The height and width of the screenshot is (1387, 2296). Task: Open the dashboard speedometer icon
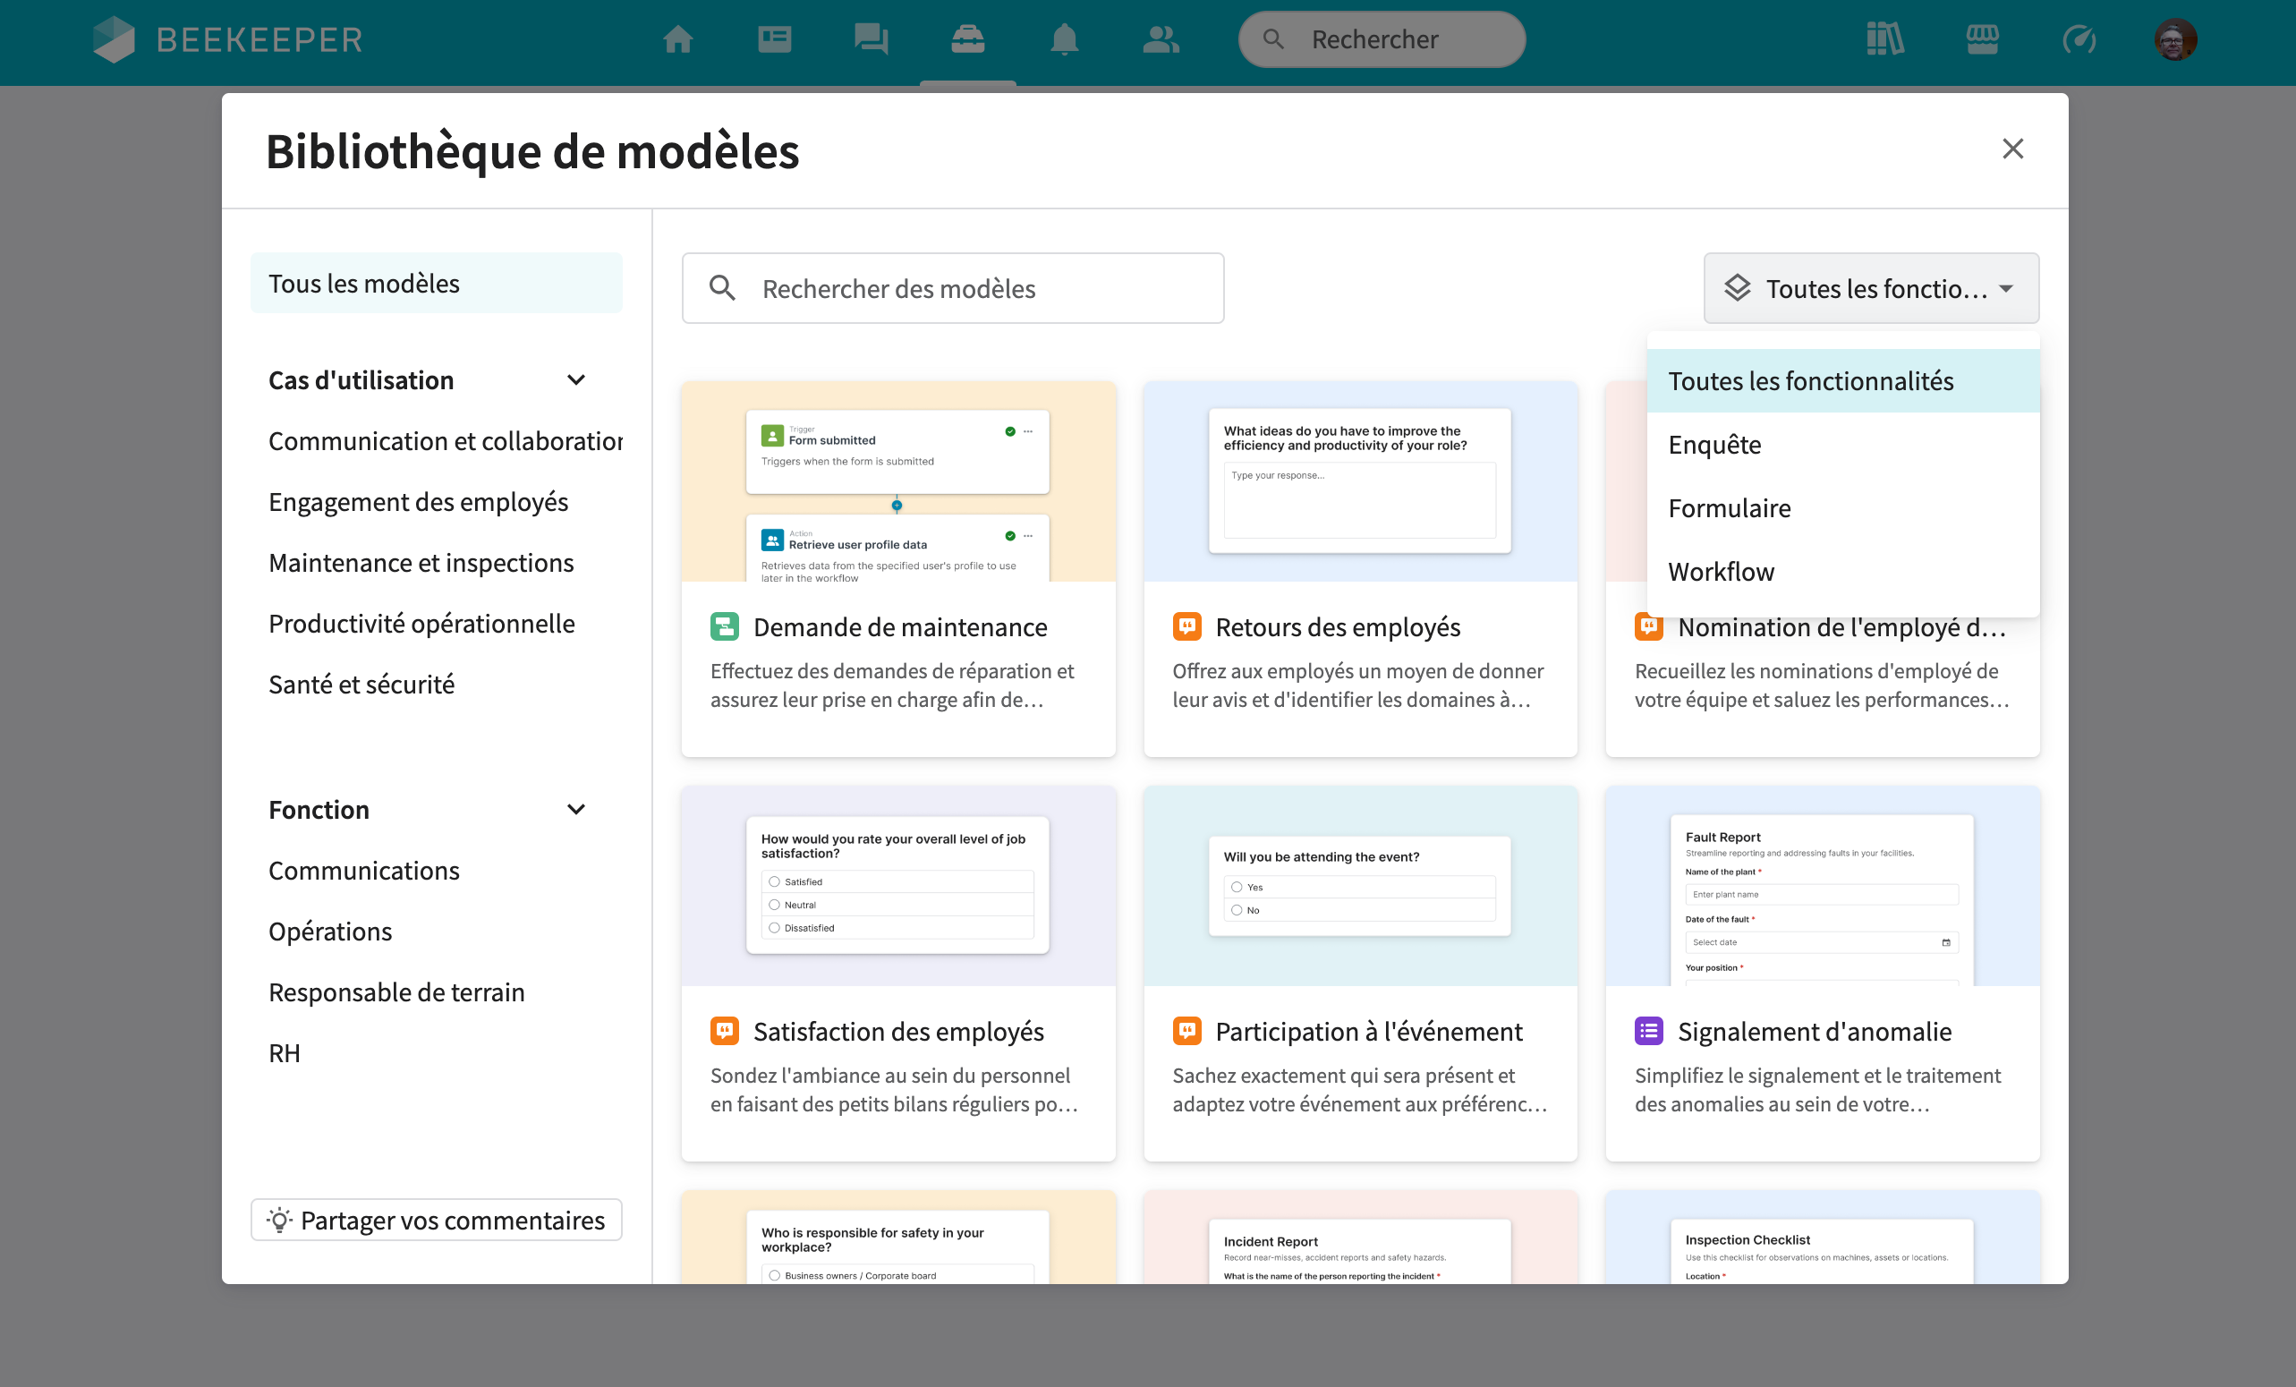pyautogui.click(x=2079, y=39)
